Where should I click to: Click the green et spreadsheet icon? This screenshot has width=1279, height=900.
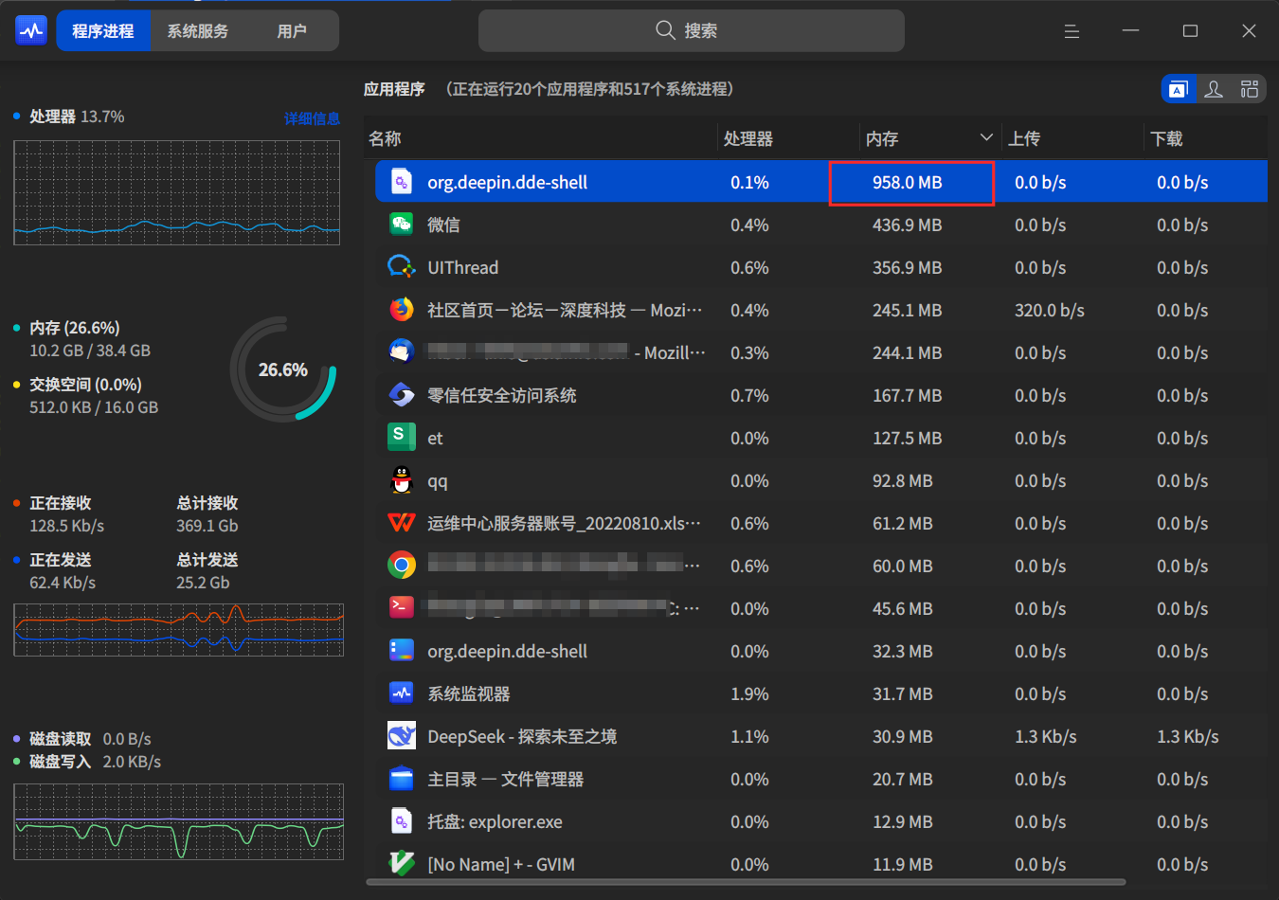[402, 437]
